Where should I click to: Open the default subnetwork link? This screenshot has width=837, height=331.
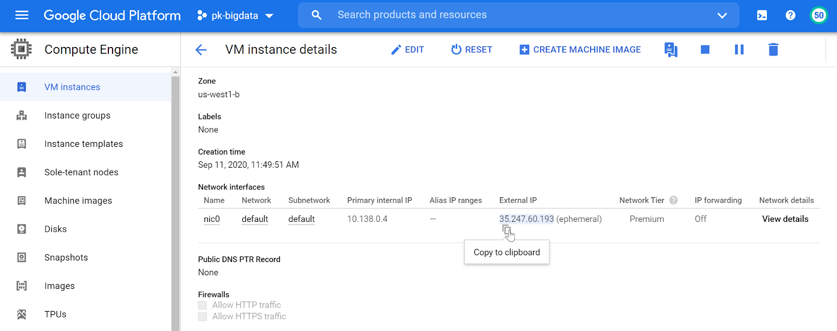pos(301,219)
